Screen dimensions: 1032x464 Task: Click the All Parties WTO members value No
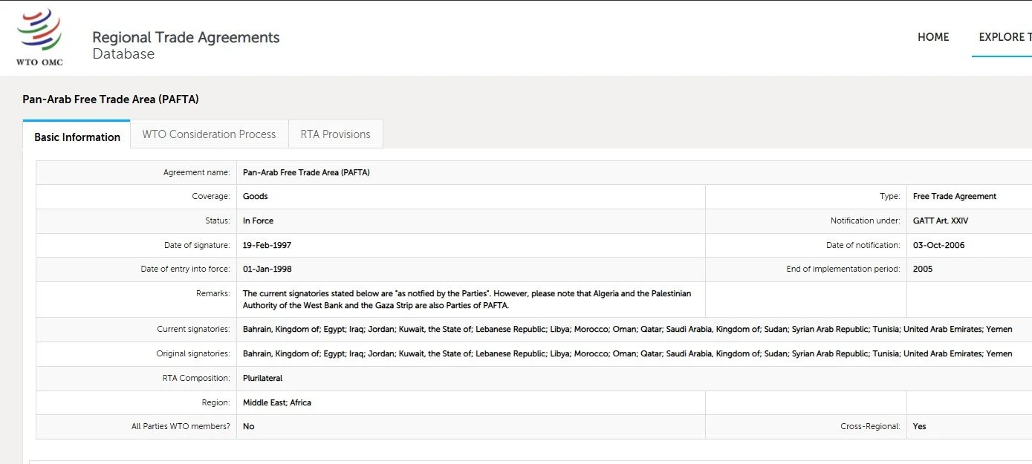coord(249,427)
